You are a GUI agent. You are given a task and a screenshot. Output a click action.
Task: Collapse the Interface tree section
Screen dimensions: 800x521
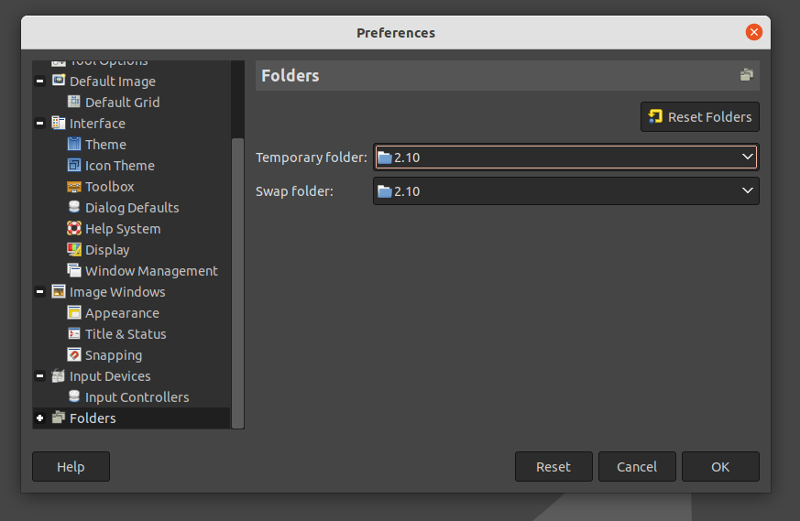(x=40, y=124)
